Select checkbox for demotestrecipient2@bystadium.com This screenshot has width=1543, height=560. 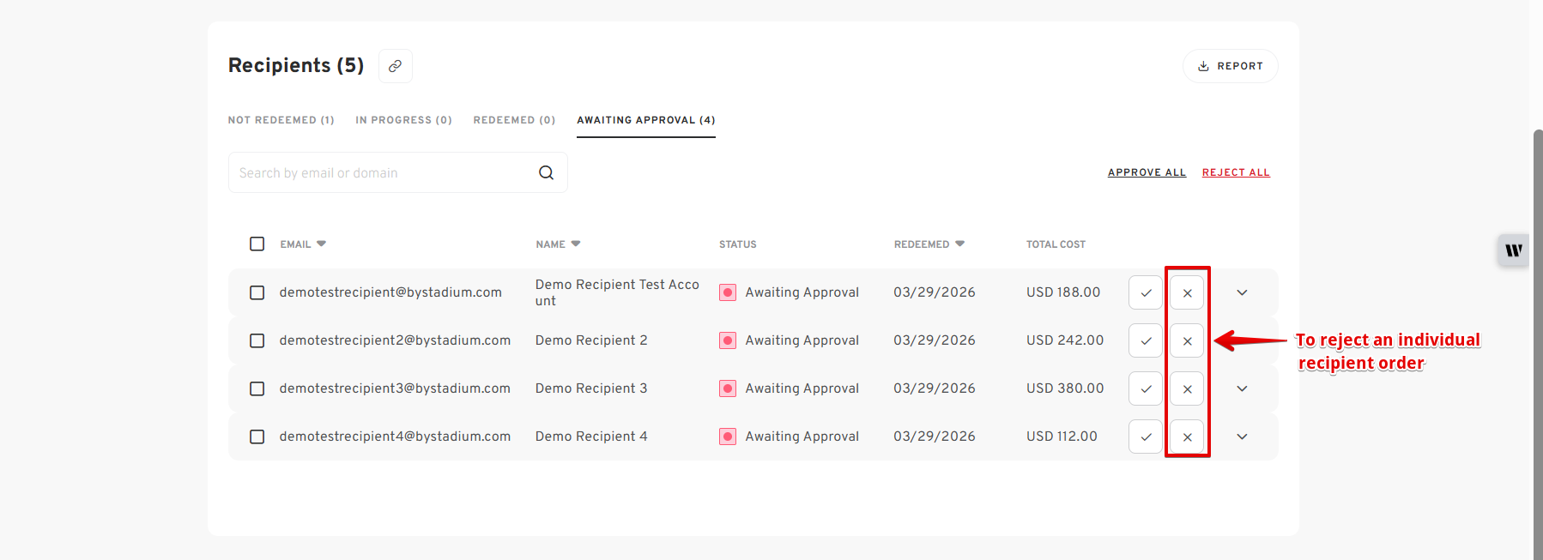[x=257, y=340]
